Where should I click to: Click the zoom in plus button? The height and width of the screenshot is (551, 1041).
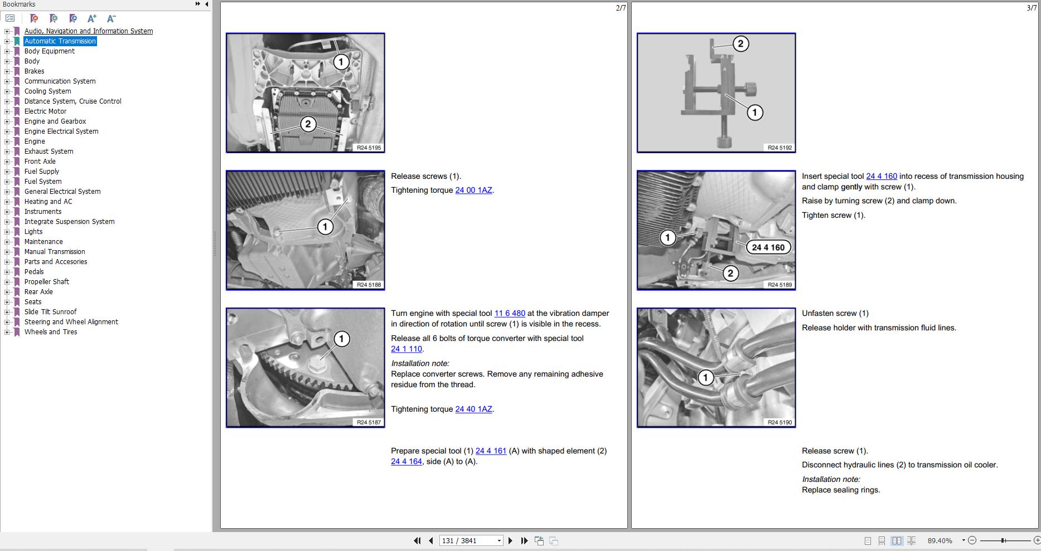click(1037, 540)
